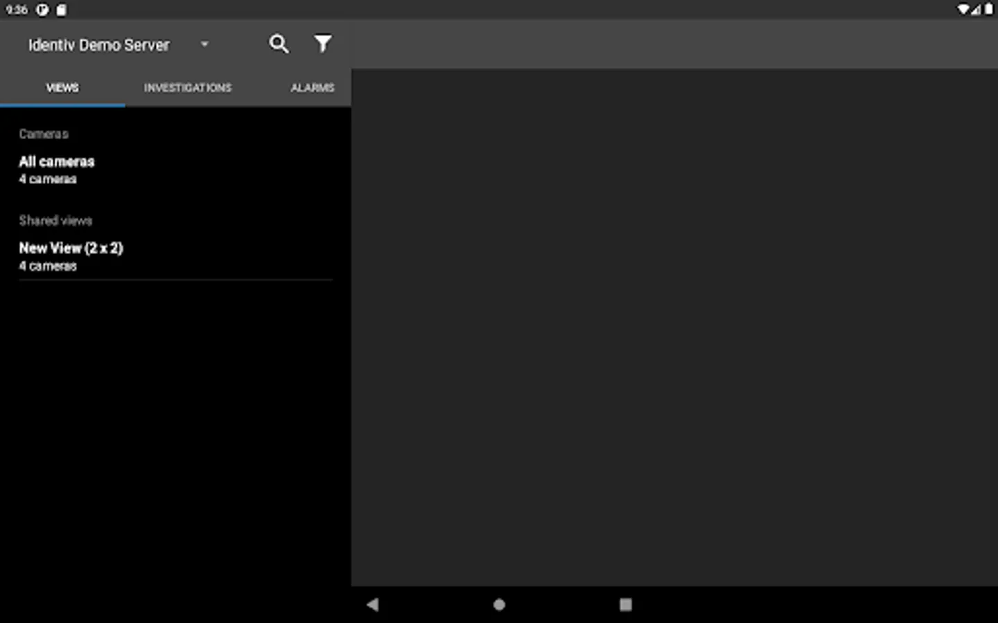The image size is (998, 623).
Task: Open the All cameras view
Action: 175,170
